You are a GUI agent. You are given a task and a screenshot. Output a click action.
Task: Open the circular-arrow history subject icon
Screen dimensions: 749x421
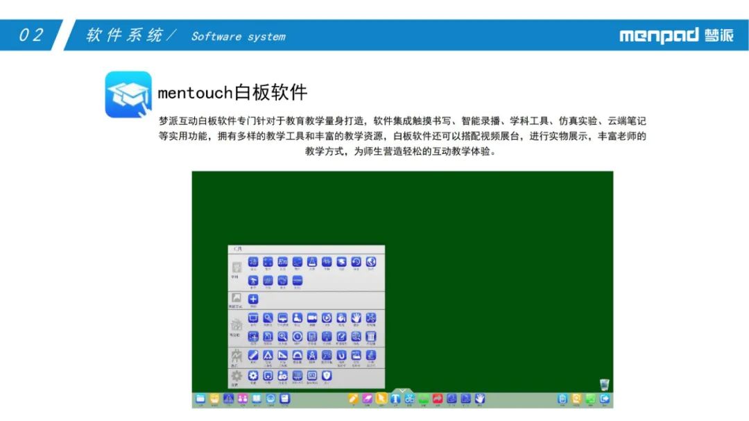pyautogui.click(x=356, y=262)
